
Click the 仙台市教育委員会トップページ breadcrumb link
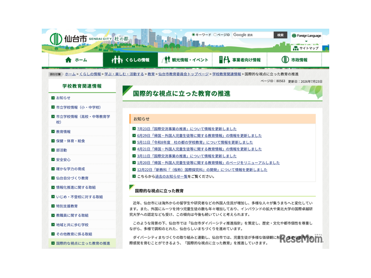tap(184, 74)
